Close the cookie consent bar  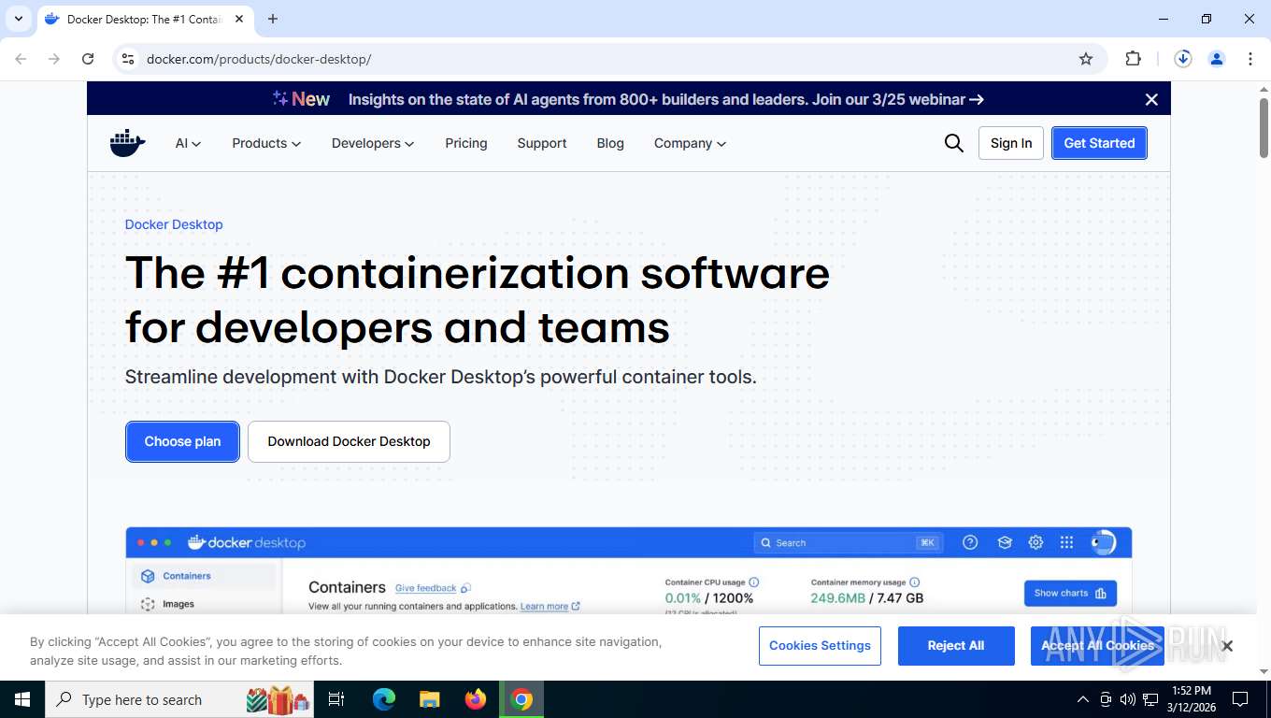tap(1227, 646)
